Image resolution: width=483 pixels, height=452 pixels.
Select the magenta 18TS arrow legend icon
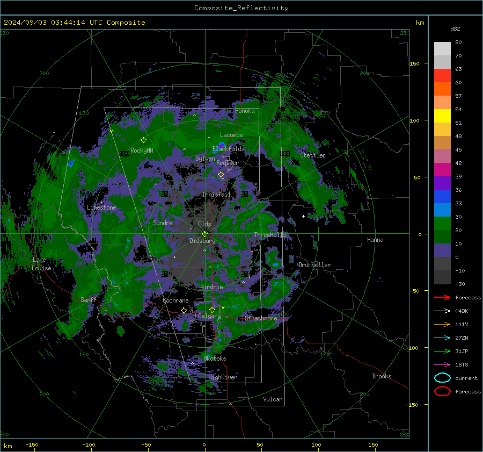(442, 365)
